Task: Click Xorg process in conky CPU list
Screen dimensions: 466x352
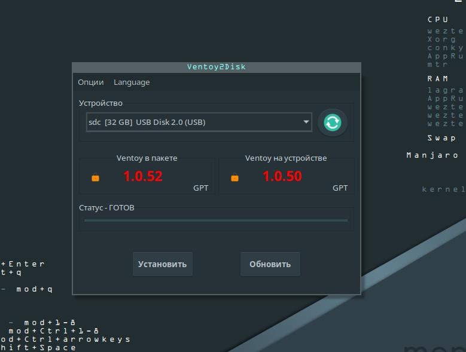Action: tap(441, 39)
